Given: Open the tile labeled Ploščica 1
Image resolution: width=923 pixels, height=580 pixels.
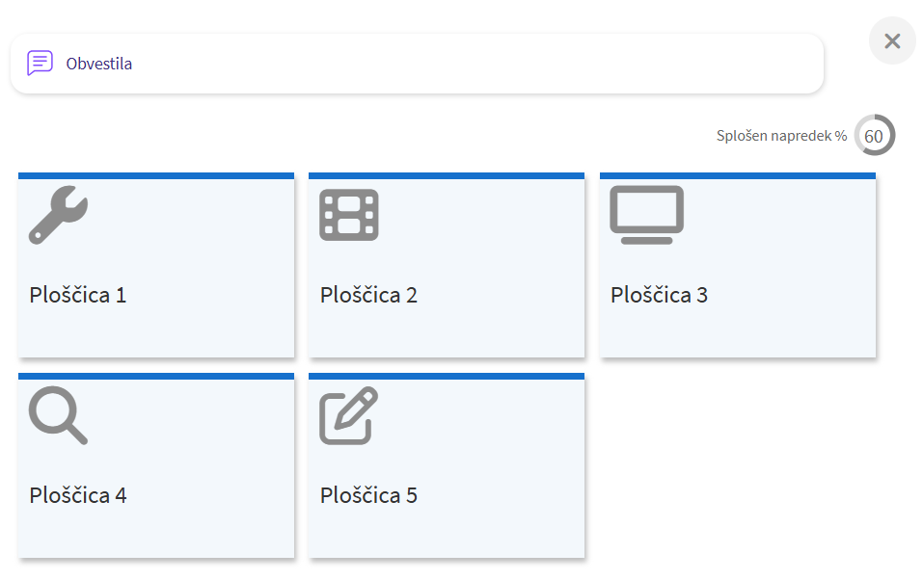Looking at the screenshot, I should [x=78, y=295].
